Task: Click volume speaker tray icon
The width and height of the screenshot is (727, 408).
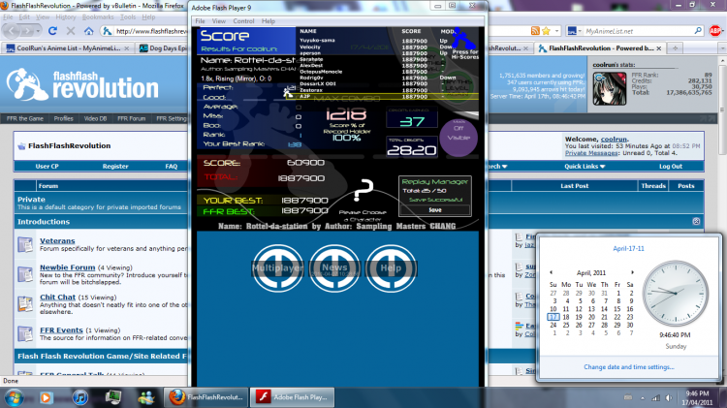Action: click(669, 397)
